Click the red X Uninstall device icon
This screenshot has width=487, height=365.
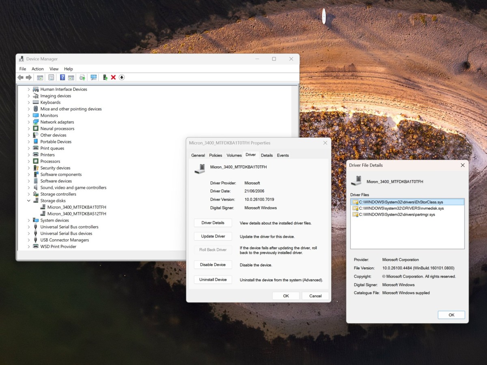pos(113,77)
